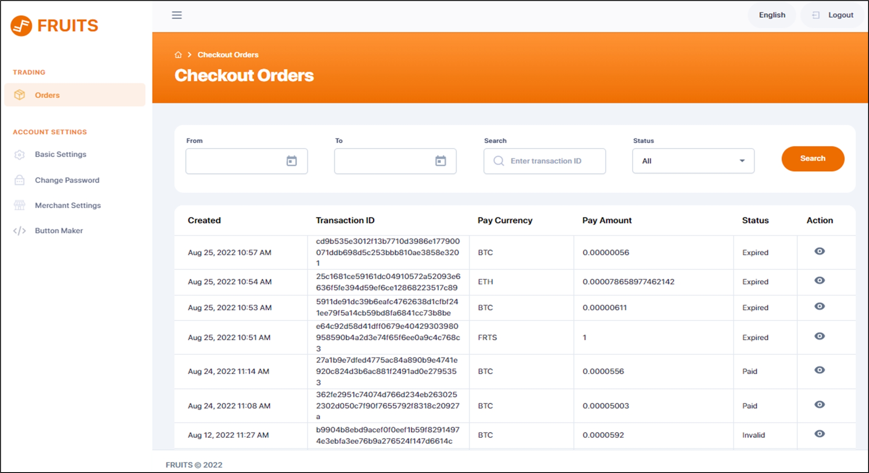Open the To date calendar icon
The height and width of the screenshot is (473, 869).
tap(440, 161)
